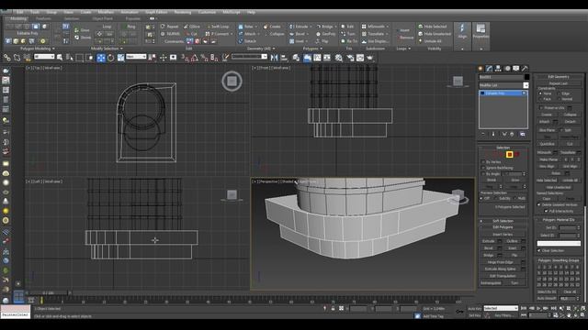Open the Layer Manager icon
The image size is (588, 330).
pos(296,58)
